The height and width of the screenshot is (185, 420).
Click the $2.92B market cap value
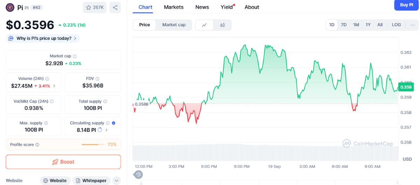click(x=54, y=63)
